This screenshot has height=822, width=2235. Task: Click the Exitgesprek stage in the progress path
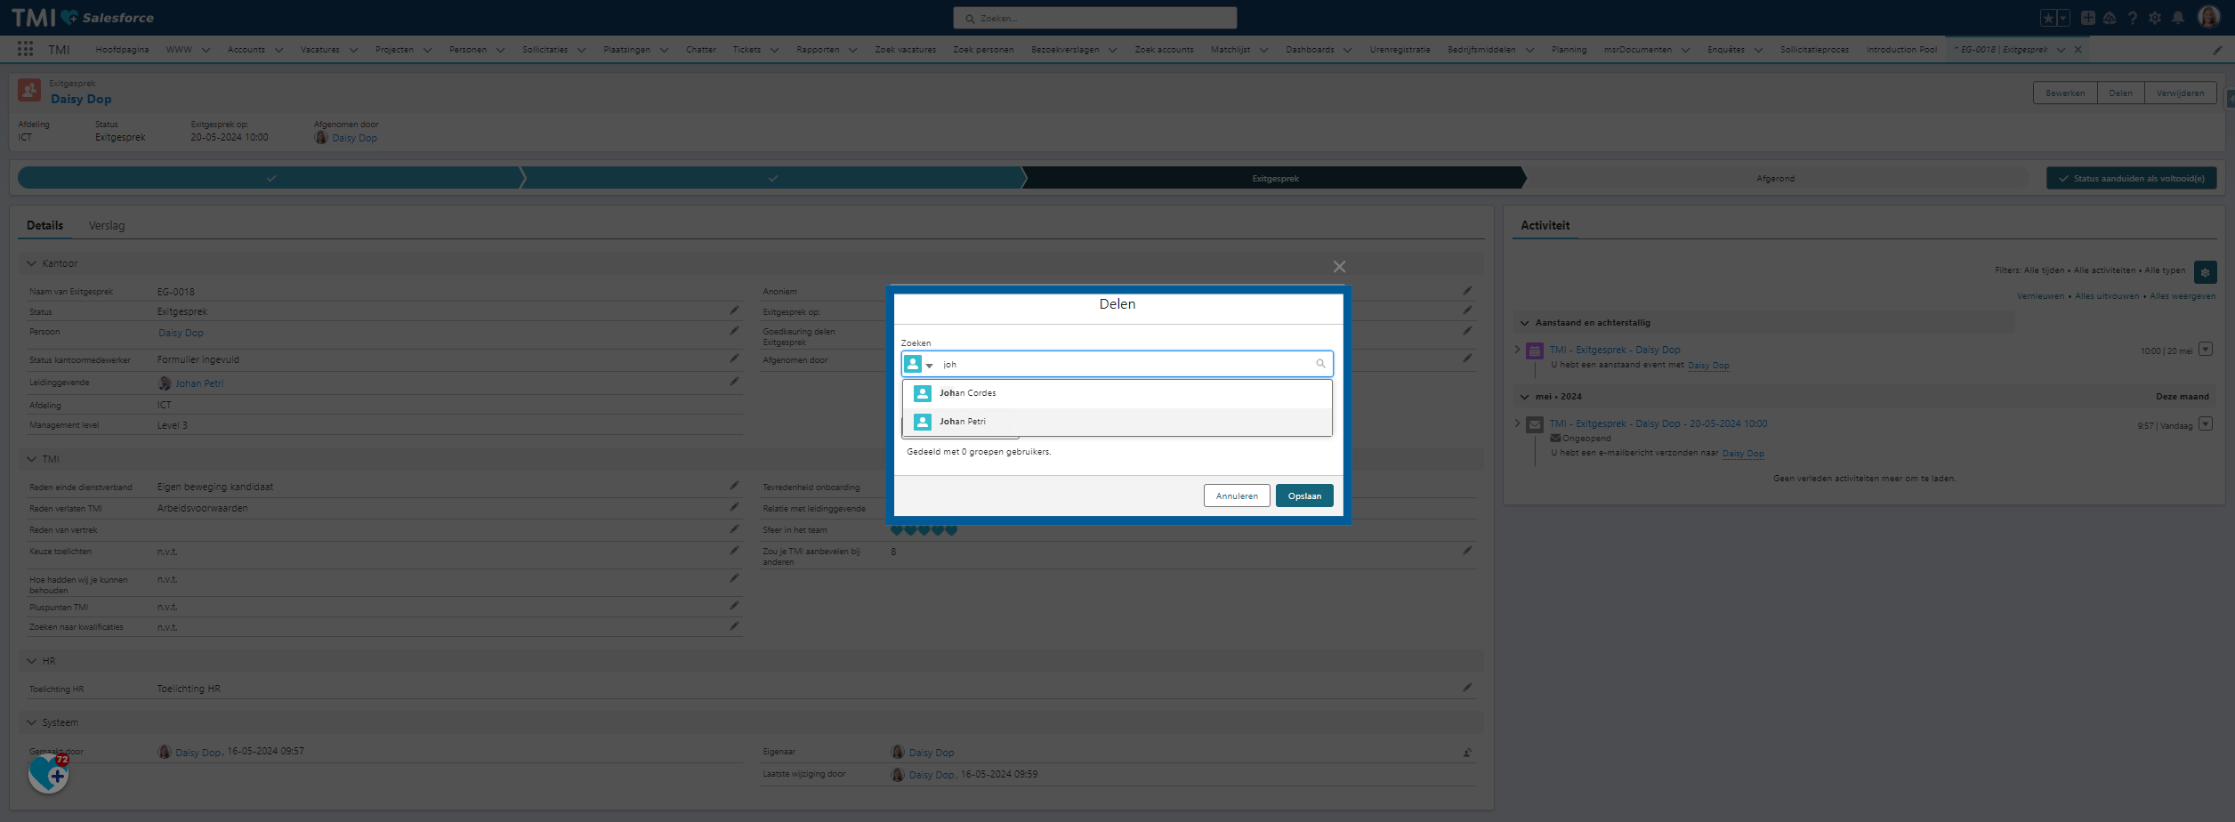coord(1274,179)
